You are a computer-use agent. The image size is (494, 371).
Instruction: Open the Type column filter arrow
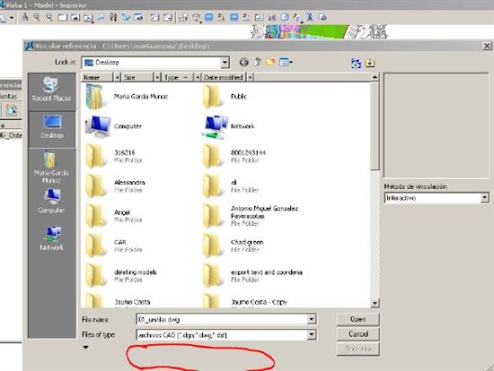198,77
